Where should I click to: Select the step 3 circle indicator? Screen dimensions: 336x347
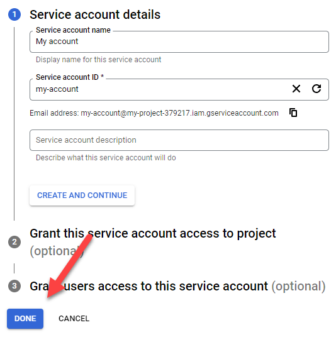click(14, 285)
